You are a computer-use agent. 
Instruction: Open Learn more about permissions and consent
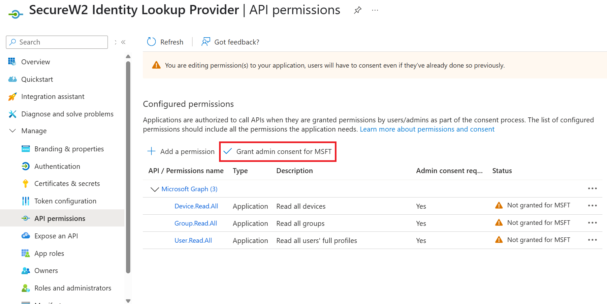[427, 129]
